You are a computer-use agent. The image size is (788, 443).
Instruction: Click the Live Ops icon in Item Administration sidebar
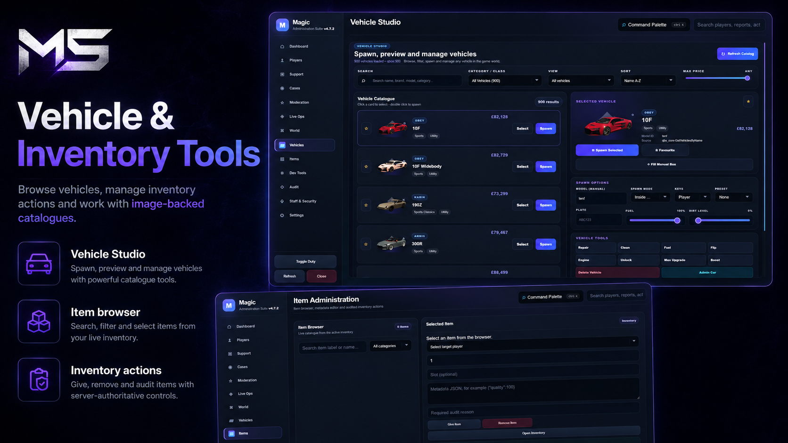pyautogui.click(x=231, y=394)
